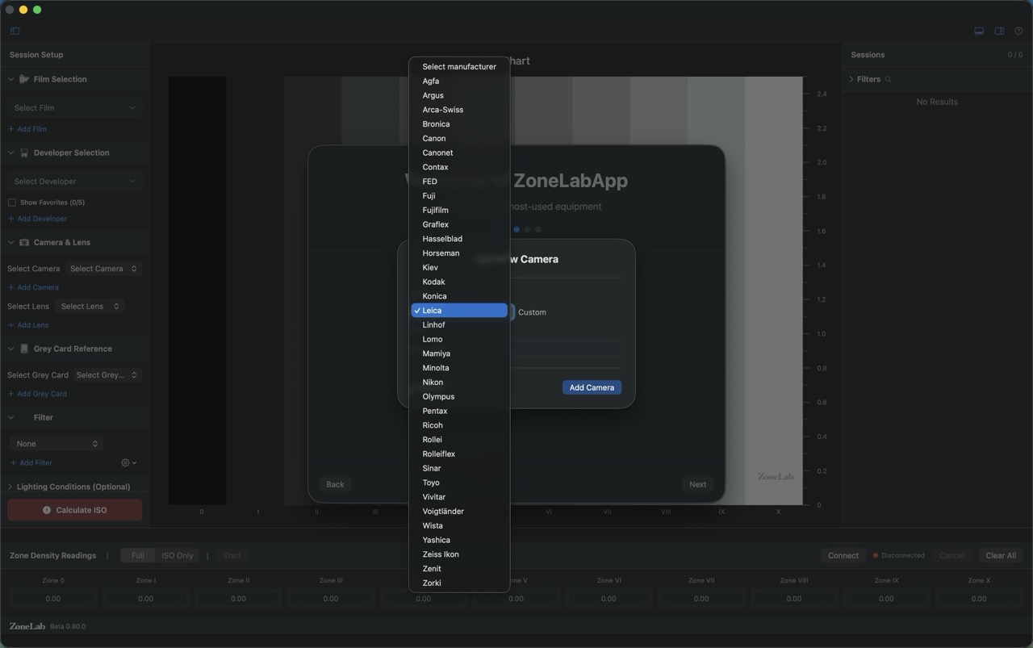
Task: Click the Zone 0 density input field
Action: (53, 599)
